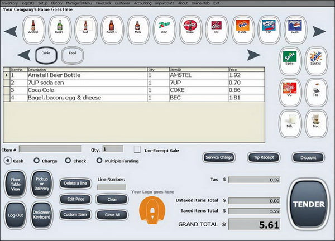Add a Tea to the order

(x=316, y=92)
